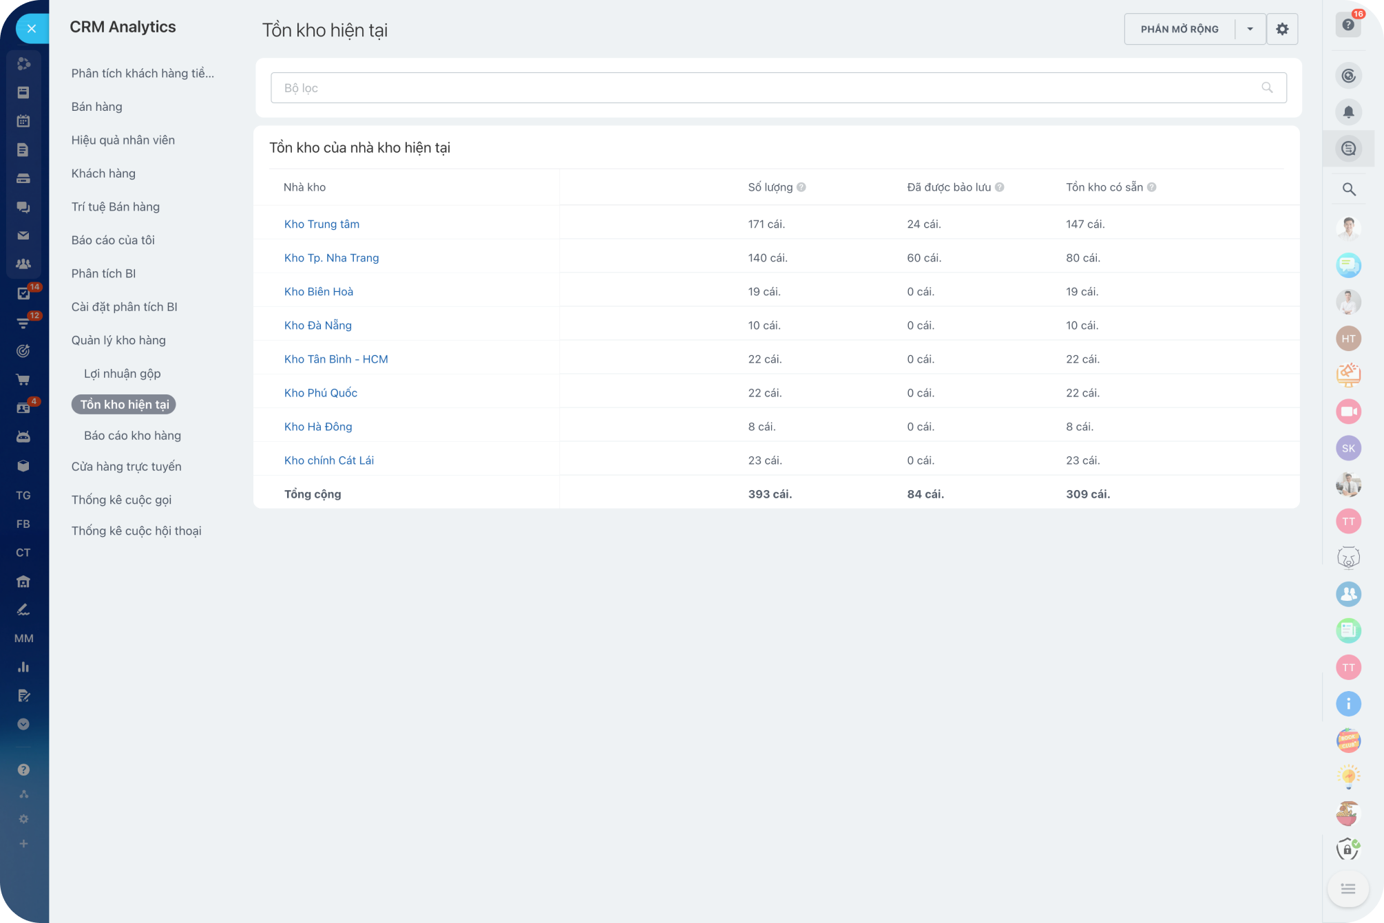Click help icon next to Tồn kho có sẵn
The width and height of the screenshot is (1384, 923).
tap(1151, 187)
